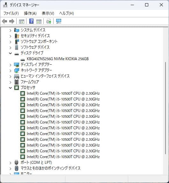This screenshot has height=183, width=169.
Task: Click the mouse pointing devices icon
Action: click(x=17, y=168)
